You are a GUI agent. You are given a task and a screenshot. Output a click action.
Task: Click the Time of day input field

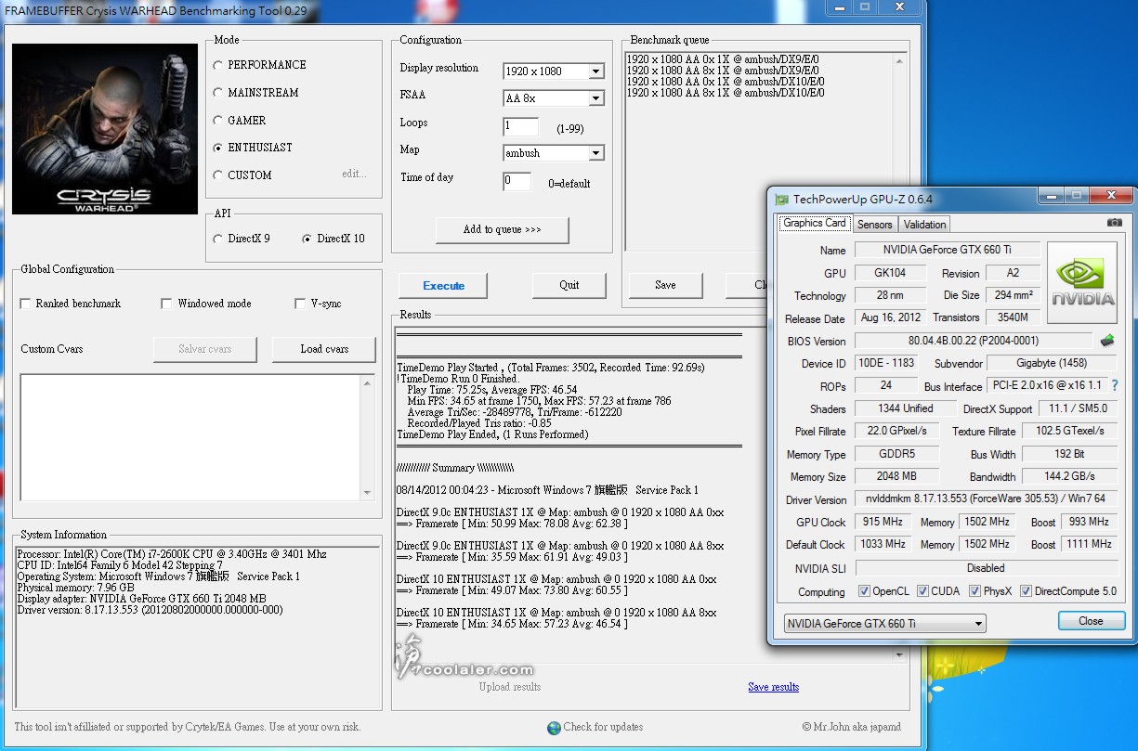pos(517,181)
